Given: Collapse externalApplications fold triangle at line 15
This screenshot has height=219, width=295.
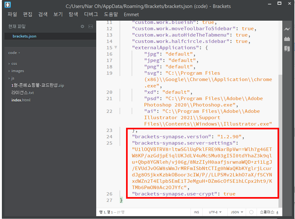Looking at the screenshot, I should point(116,47).
